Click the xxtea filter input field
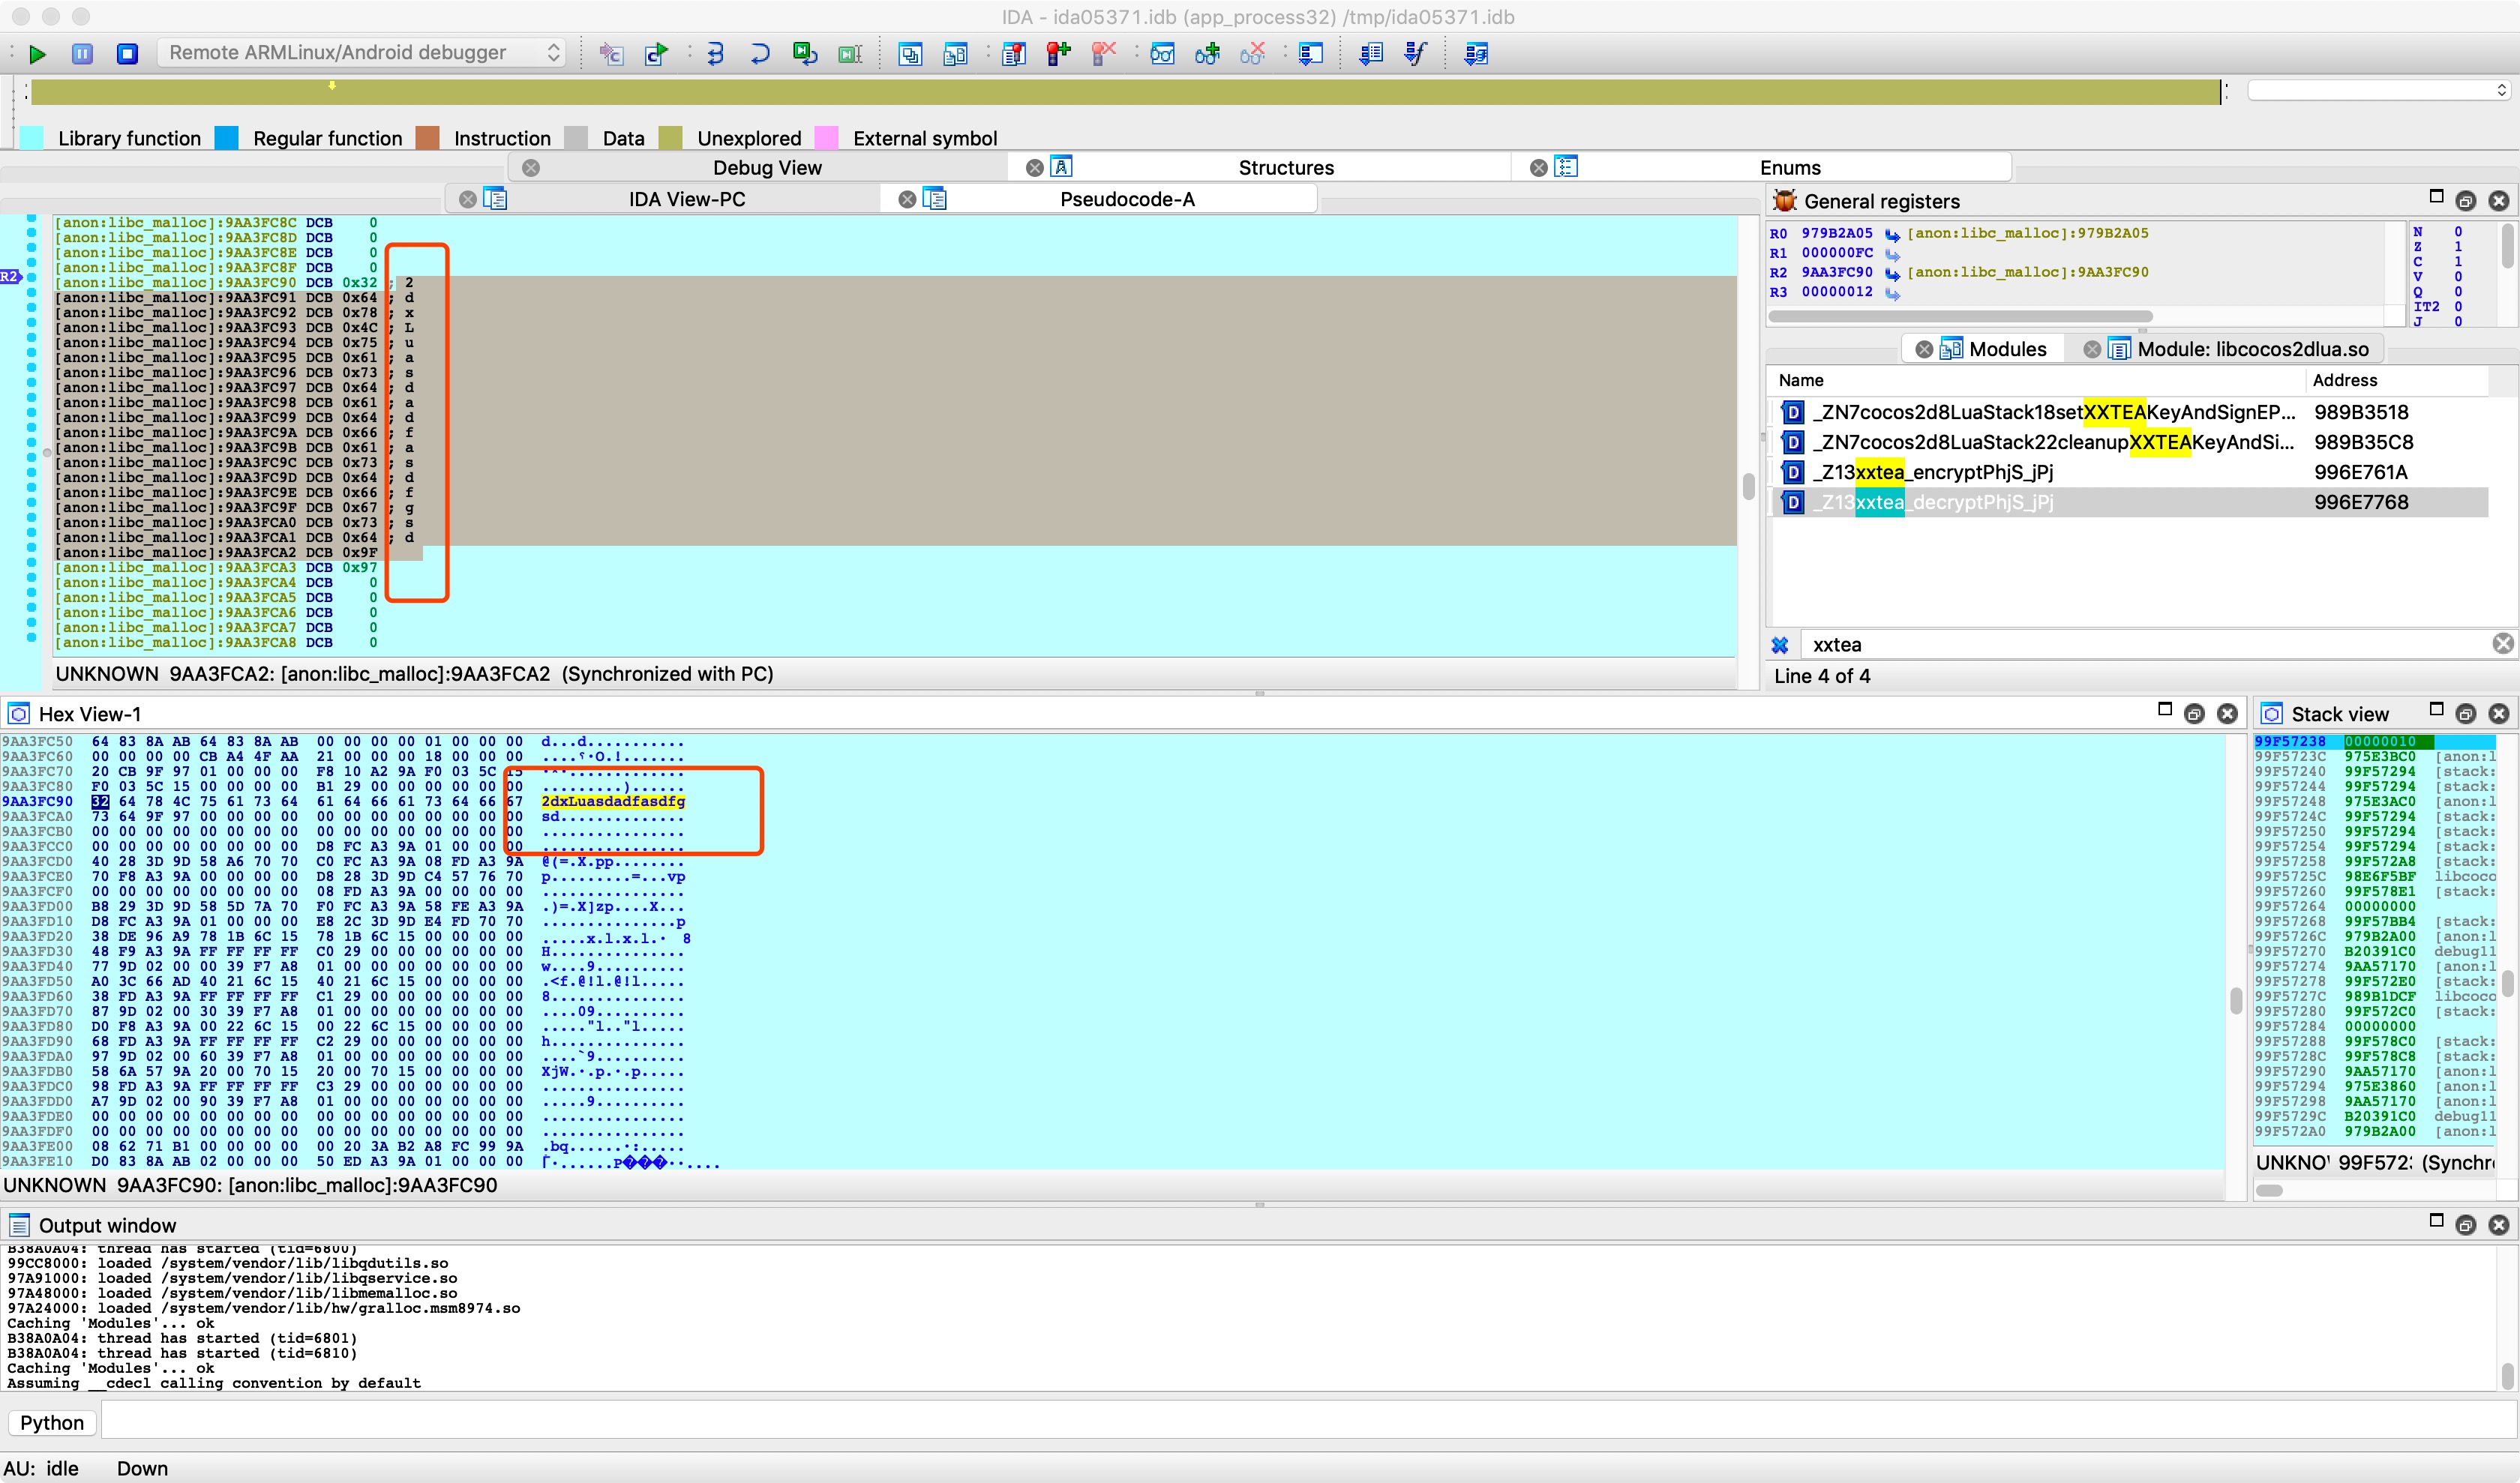This screenshot has height=1483, width=2520. pos(2145,645)
